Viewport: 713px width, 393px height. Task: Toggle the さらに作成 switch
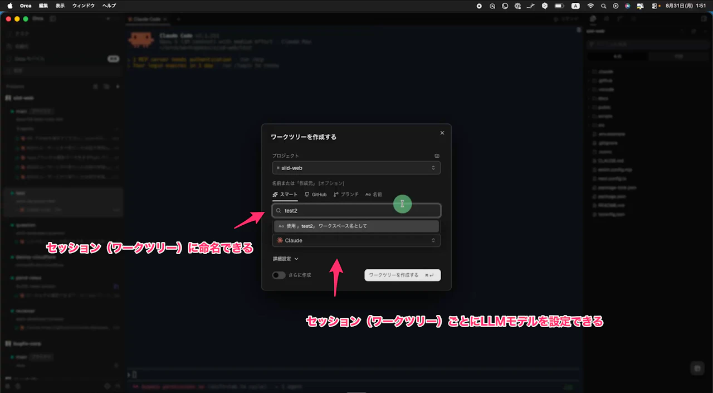[279, 275]
